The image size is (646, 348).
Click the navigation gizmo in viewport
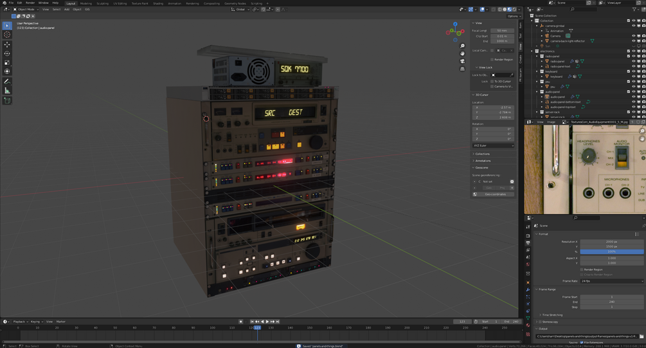(455, 32)
